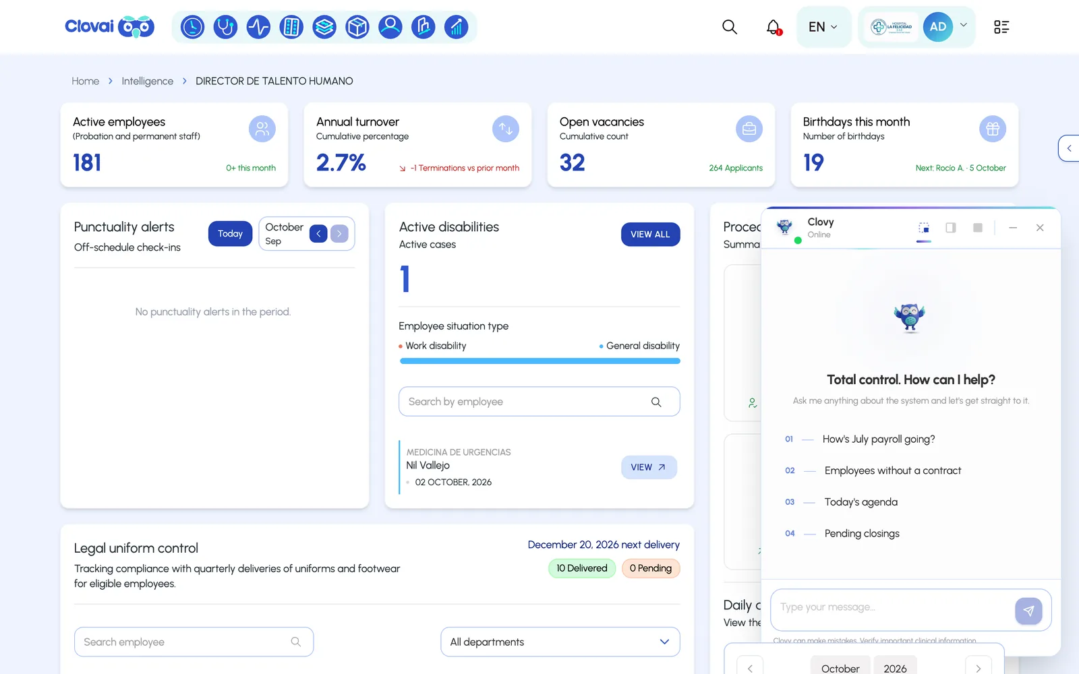Expand the collapsed side panel arrow tab

(1069, 148)
